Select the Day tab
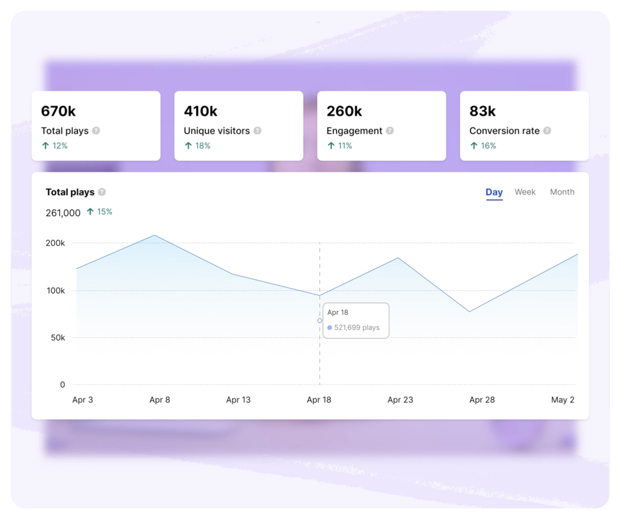This screenshot has width=629, height=522. point(494,192)
